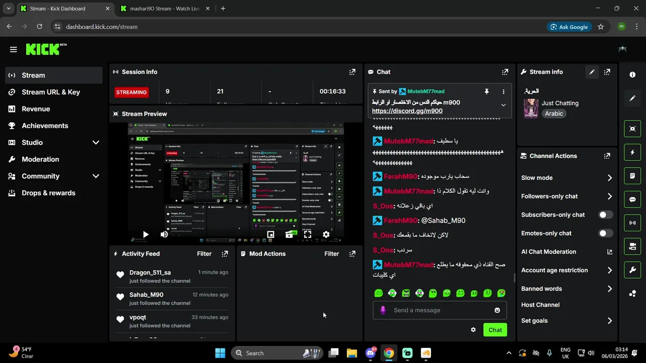646x363 pixels.
Task: Click Ask Google in address bar
Action: [x=569, y=27]
